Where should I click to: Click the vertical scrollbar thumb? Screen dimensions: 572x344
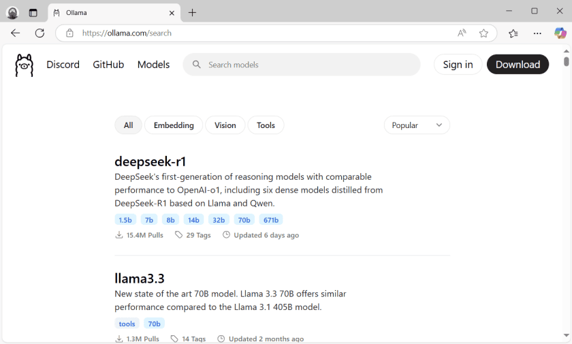click(x=567, y=61)
